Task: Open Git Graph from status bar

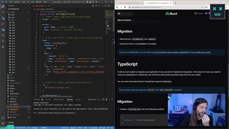Action: tap(34, 128)
